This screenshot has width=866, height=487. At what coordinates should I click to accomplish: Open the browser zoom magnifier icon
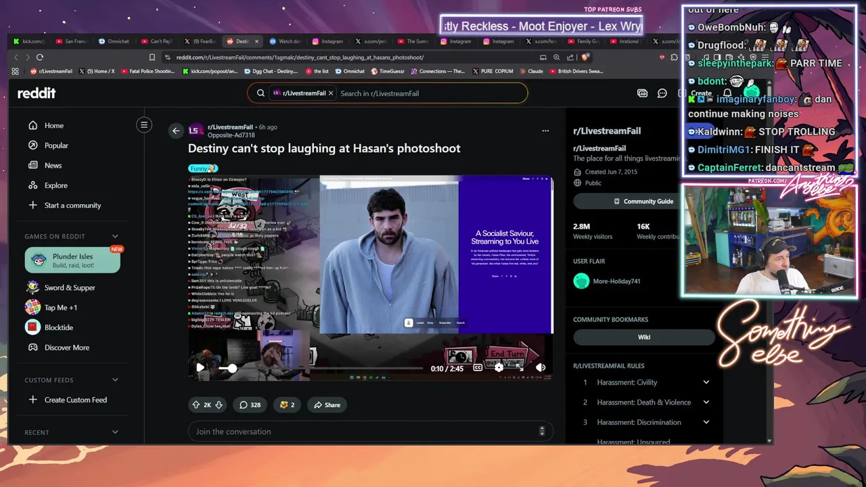(x=557, y=57)
